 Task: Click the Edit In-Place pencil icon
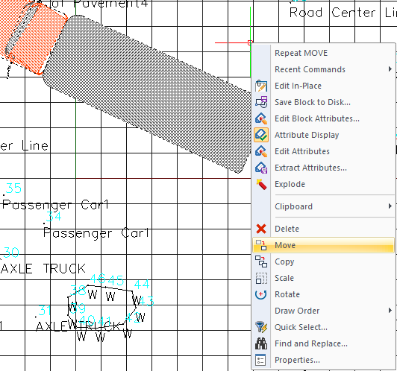[261, 86]
